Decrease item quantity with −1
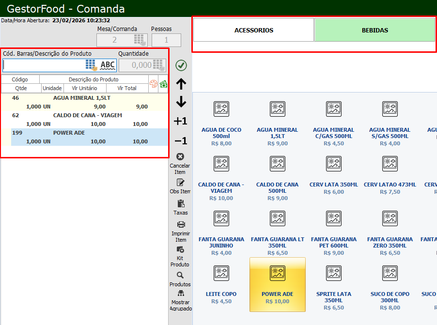The height and width of the screenshot is (325, 437). [x=181, y=141]
